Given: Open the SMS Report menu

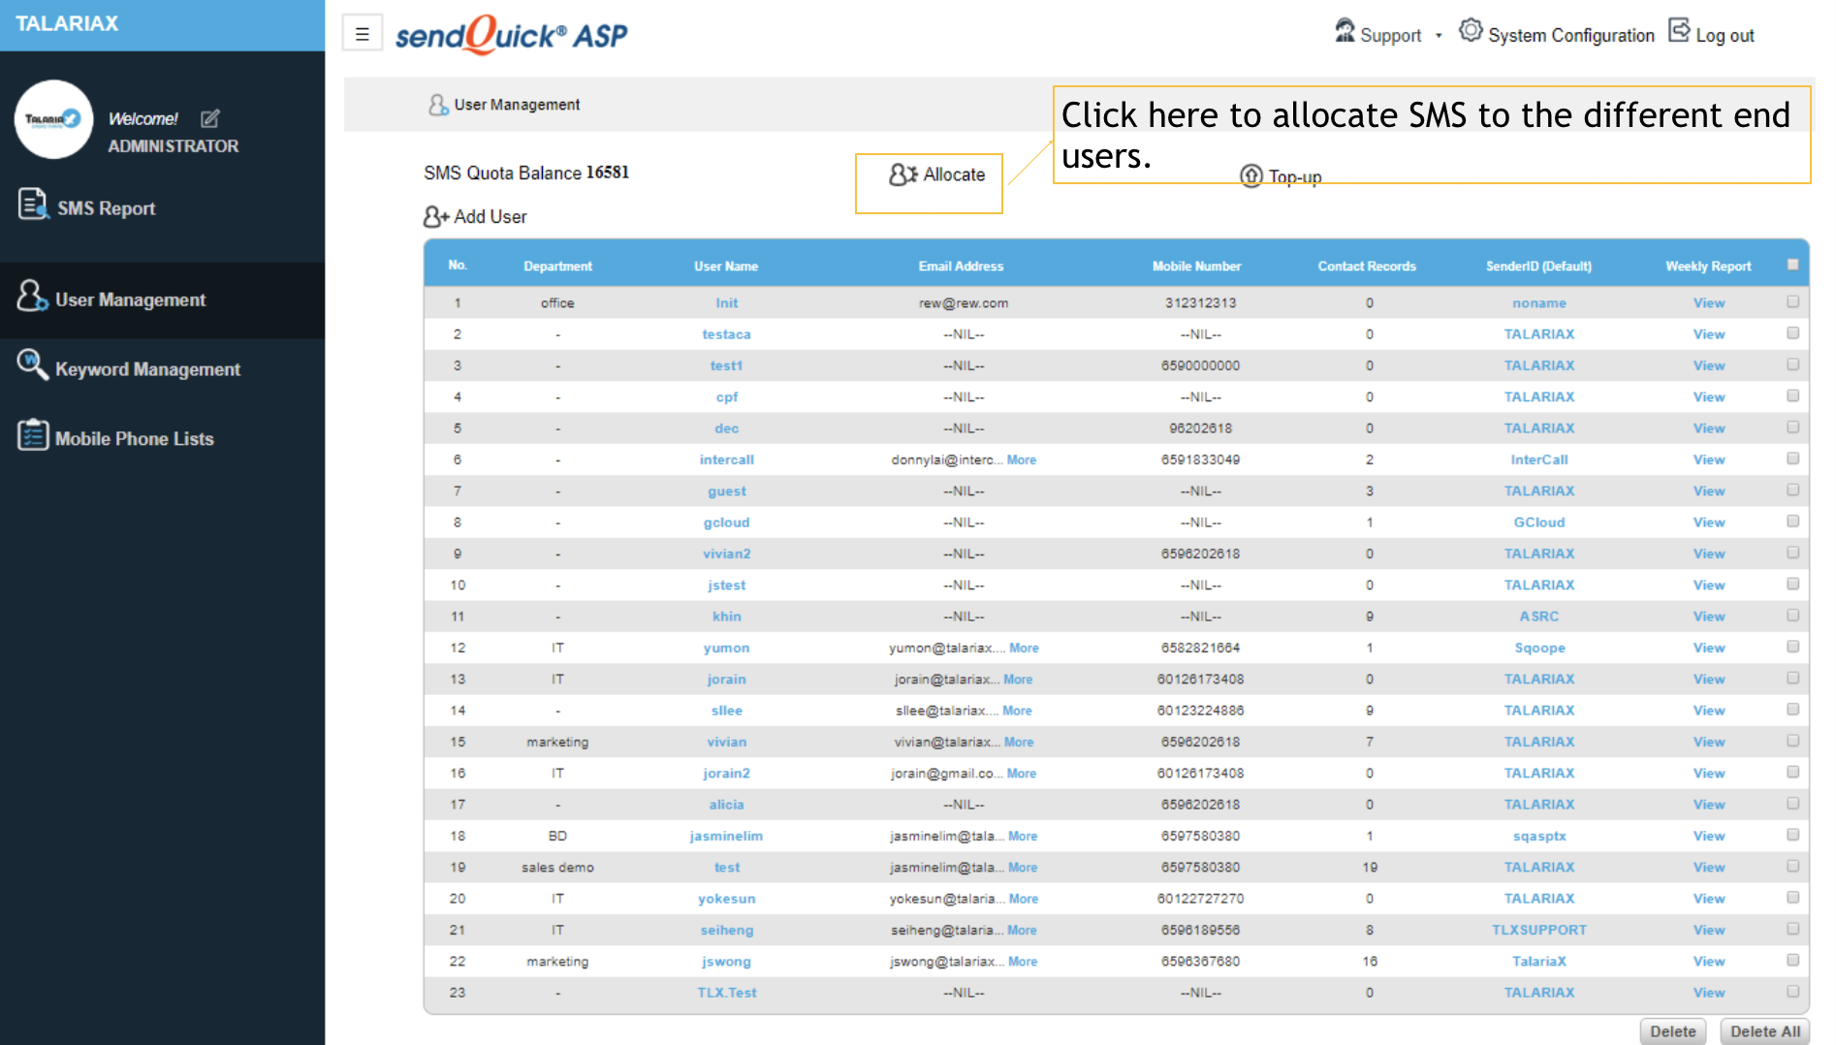Looking at the screenshot, I should (x=106, y=208).
